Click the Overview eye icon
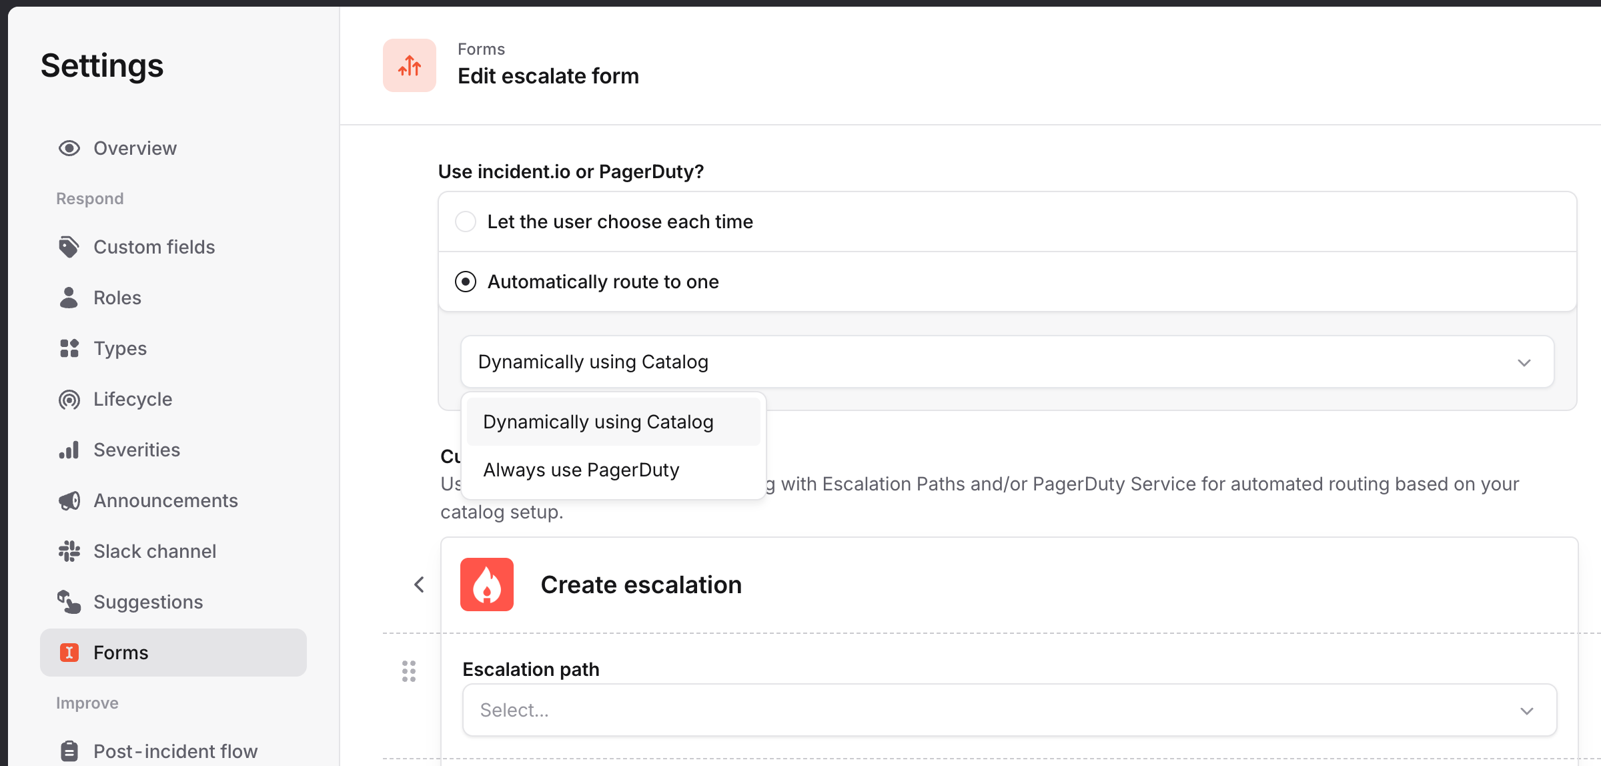 pyautogui.click(x=69, y=148)
